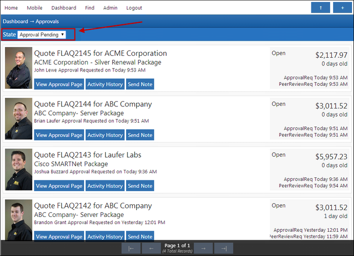Open Activity History for quote FLAQ2144

tap(104, 135)
